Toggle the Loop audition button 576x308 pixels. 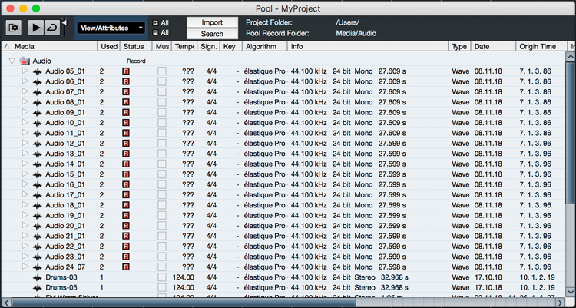[x=52, y=28]
